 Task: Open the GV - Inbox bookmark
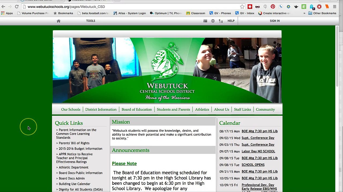245,13
